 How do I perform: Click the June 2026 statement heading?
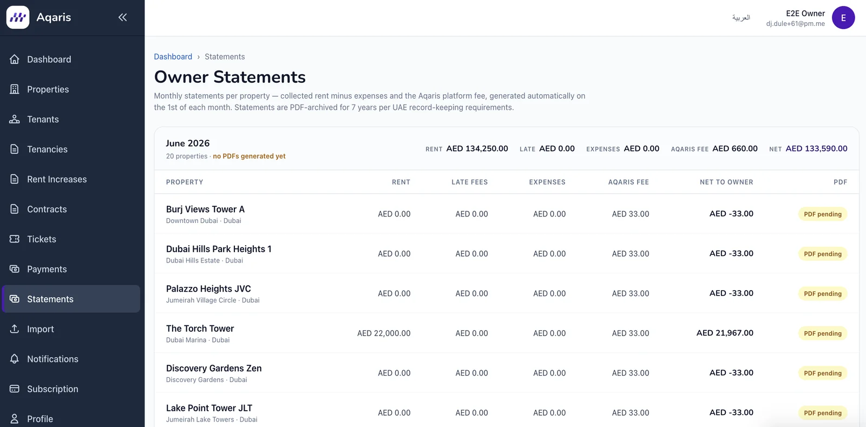188,143
